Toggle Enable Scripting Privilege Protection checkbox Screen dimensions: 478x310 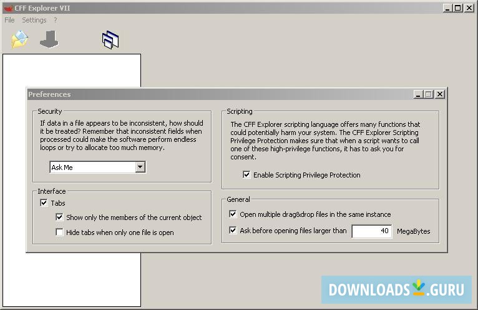point(246,175)
